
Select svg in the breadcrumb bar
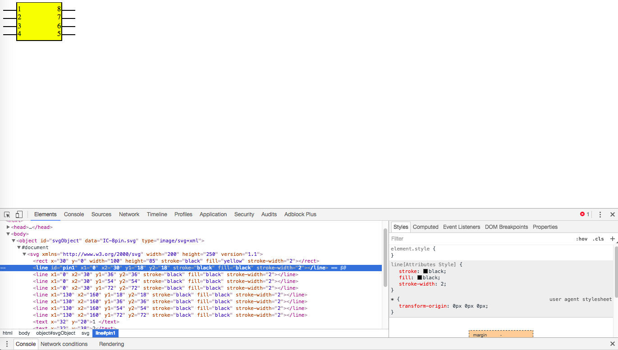pos(85,333)
